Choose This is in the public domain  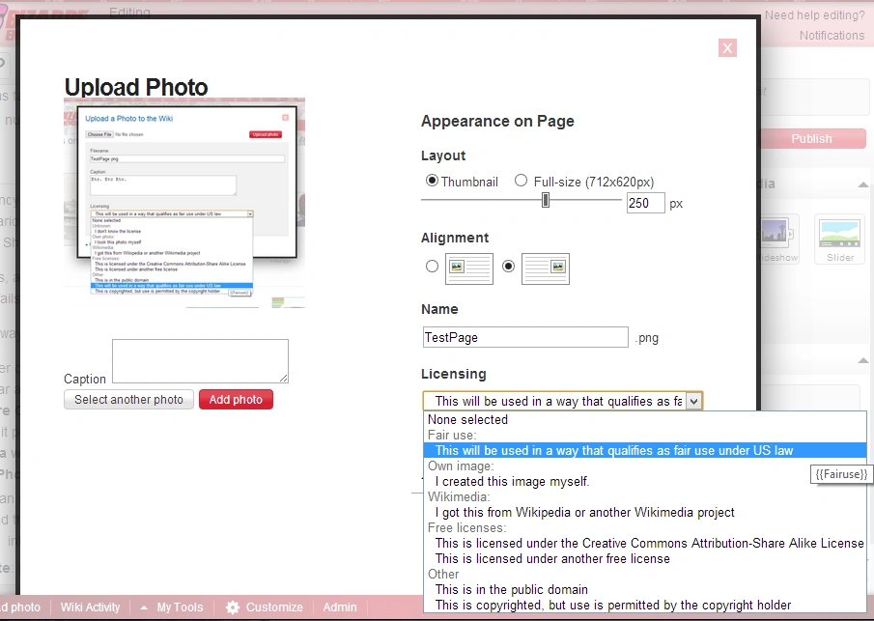point(645,590)
